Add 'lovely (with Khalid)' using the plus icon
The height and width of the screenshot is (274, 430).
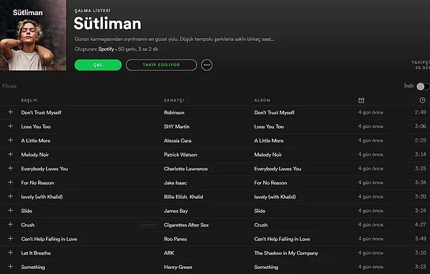[x=10, y=196]
